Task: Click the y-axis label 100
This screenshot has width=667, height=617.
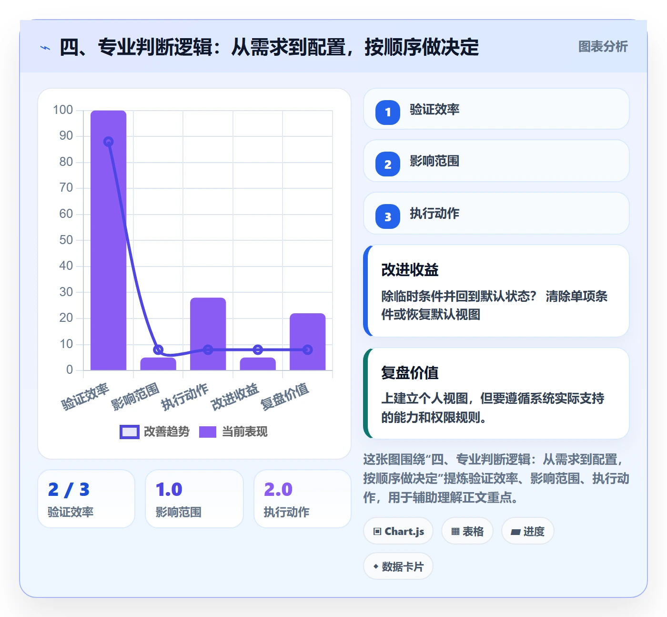Action: pyautogui.click(x=63, y=110)
